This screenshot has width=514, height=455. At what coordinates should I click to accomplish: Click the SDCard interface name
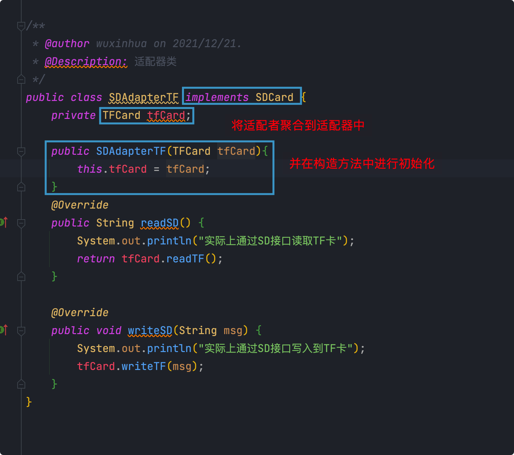click(274, 97)
